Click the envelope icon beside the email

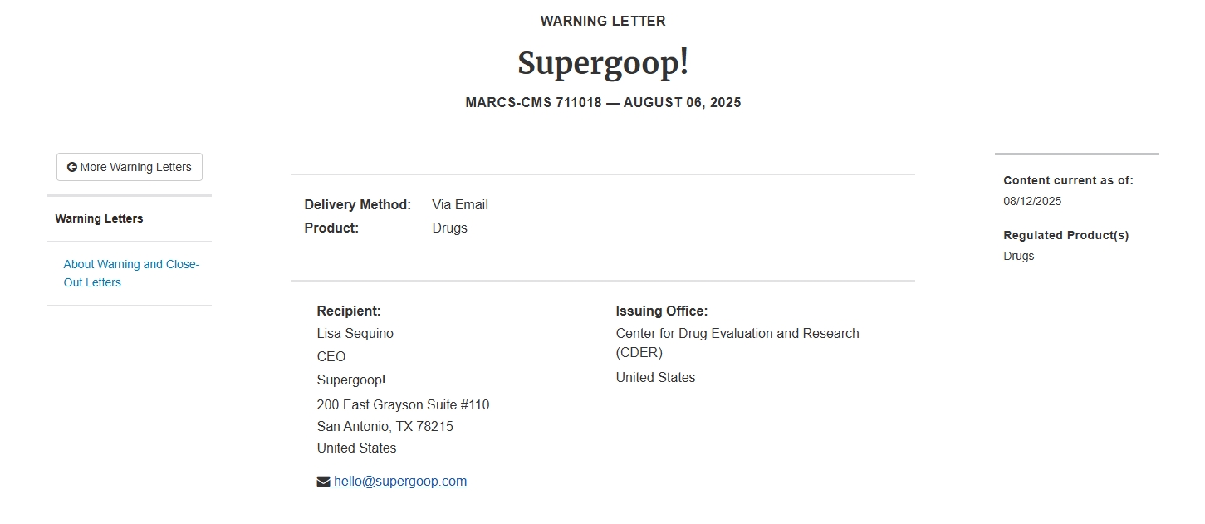323,482
